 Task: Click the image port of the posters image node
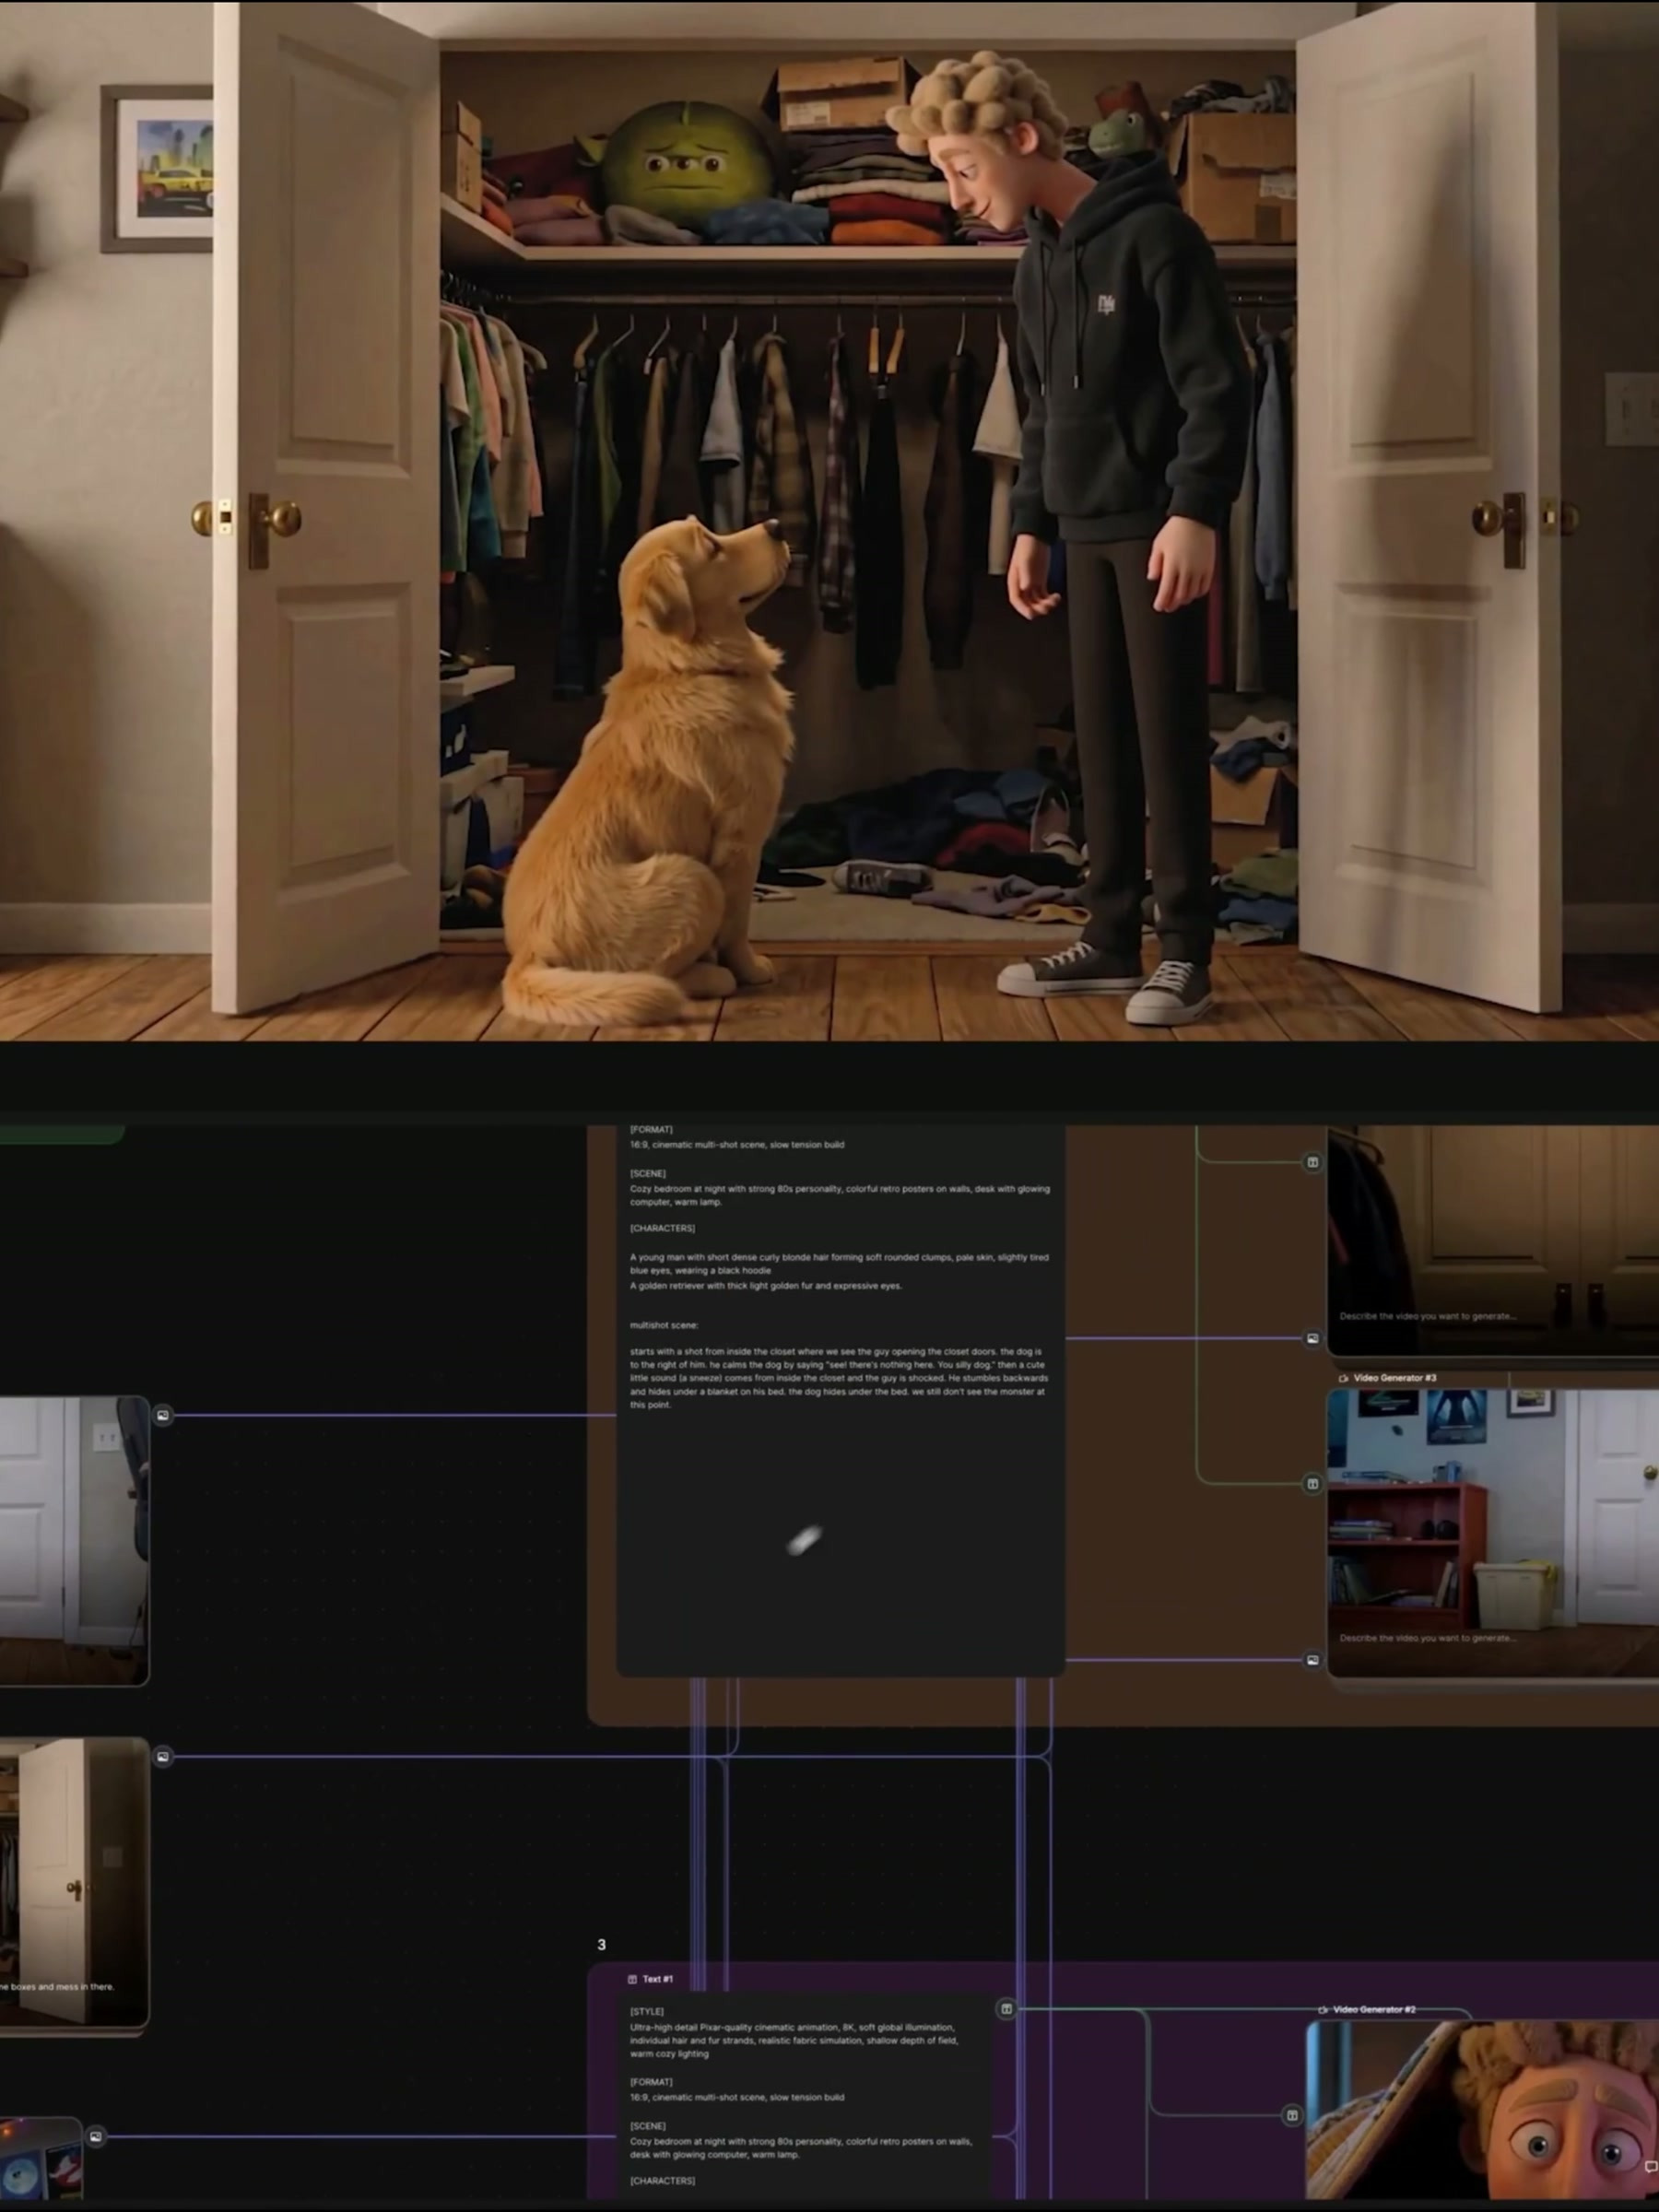click(95, 2136)
